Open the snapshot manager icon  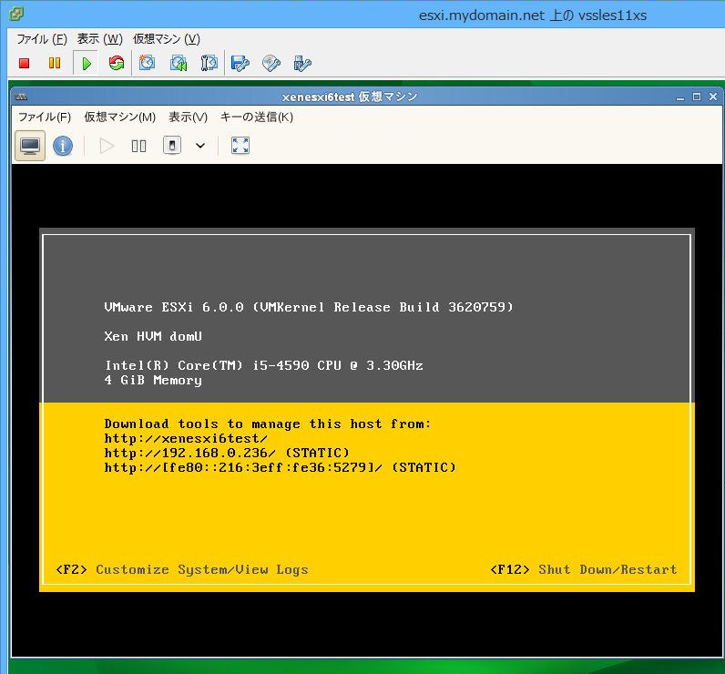209,63
